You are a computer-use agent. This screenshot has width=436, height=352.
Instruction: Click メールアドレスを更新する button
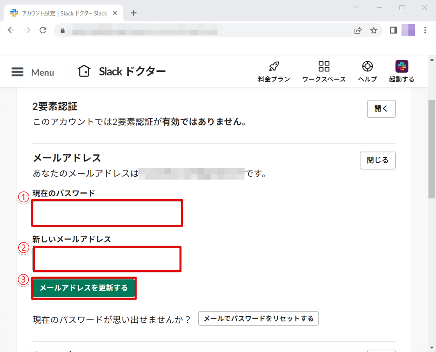tap(84, 288)
